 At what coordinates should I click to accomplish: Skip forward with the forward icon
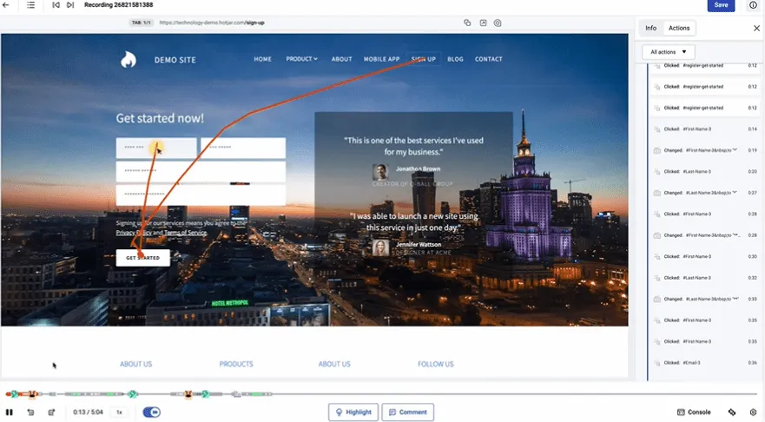(51, 412)
